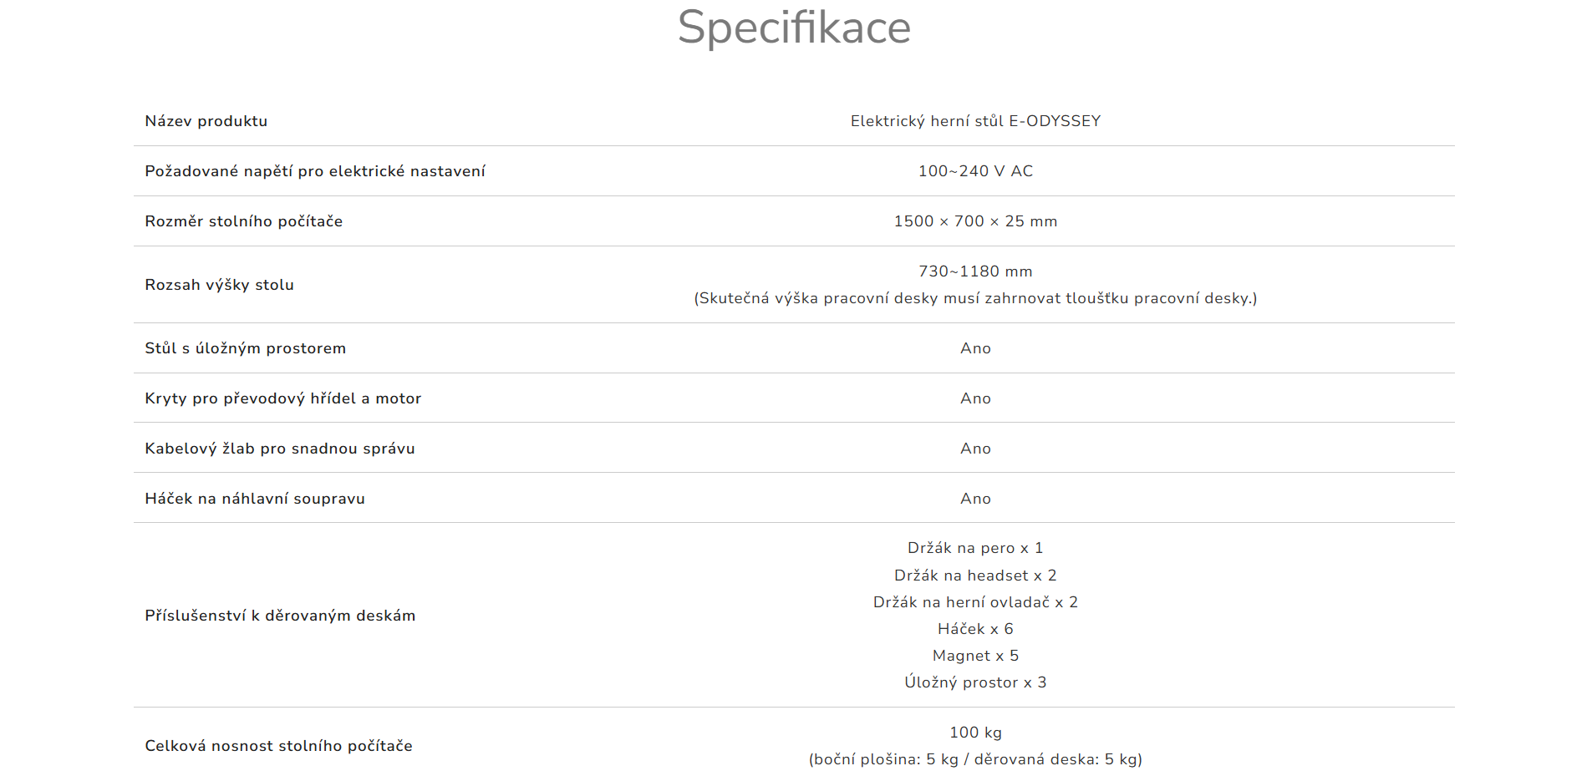The width and height of the screenshot is (1582, 771).
Task: Click the Kabelový žlab pro snadnou správu label
Action: point(279,449)
